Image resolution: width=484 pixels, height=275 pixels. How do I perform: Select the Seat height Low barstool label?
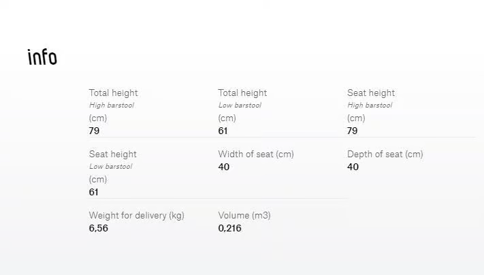point(113,167)
